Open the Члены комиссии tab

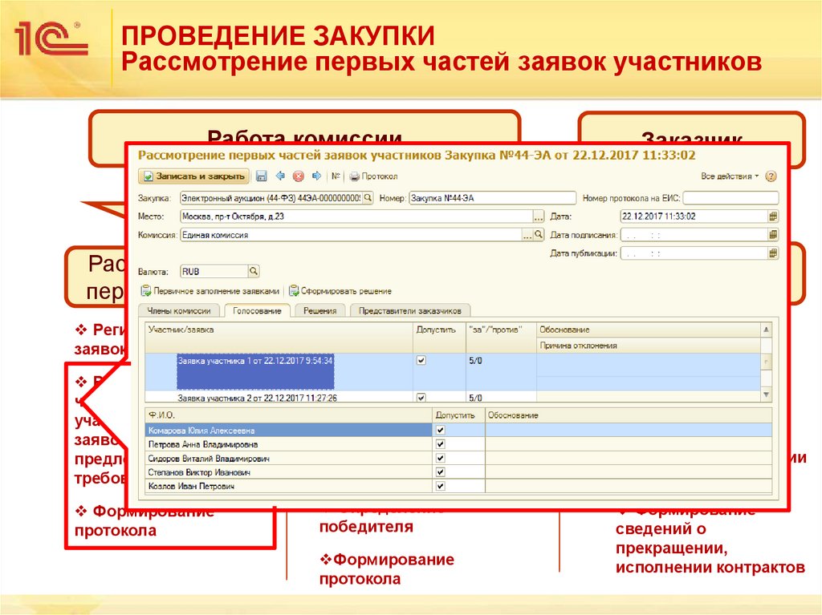[179, 310]
